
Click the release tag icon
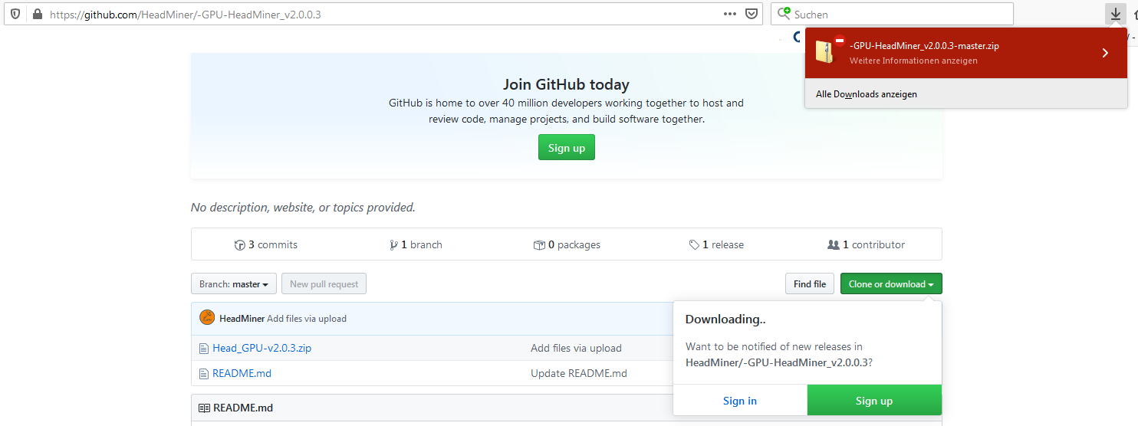[694, 245]
